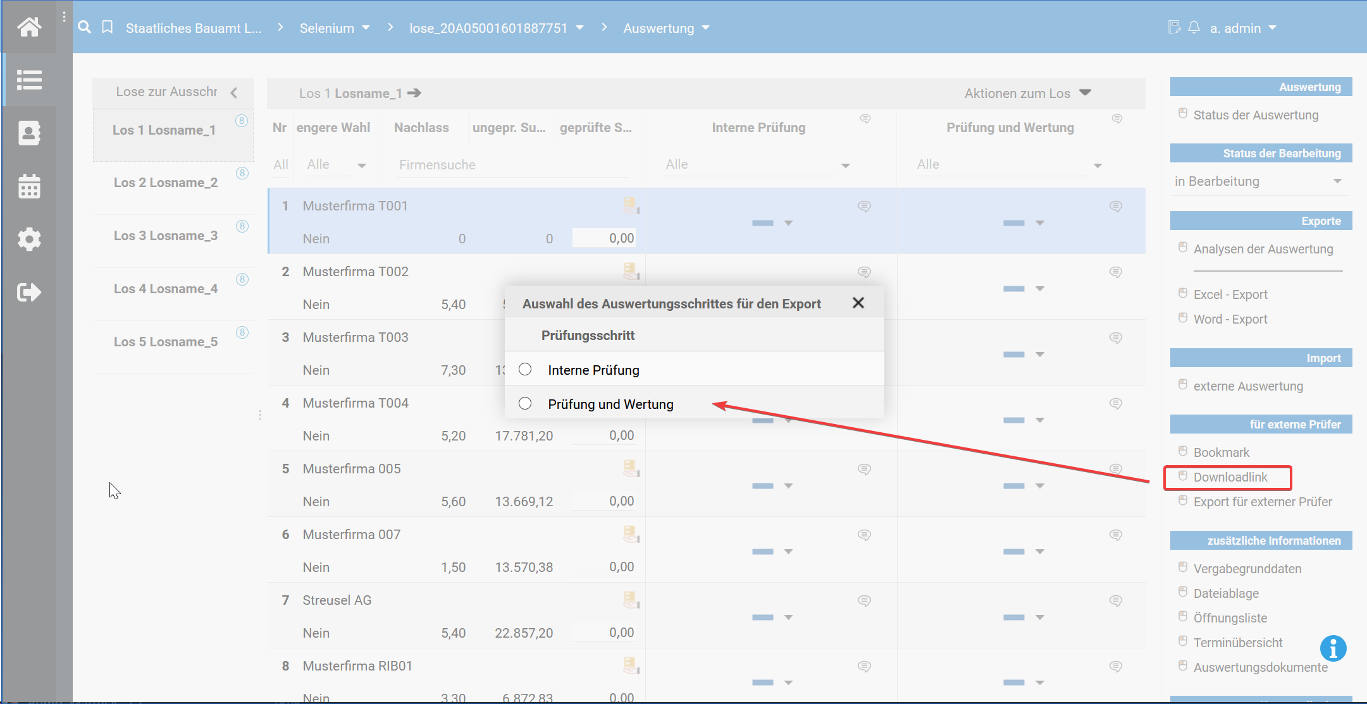Open Dateiablage link
The height and width of the screenshot is (704, 1367).
(x=1226, y=593)
